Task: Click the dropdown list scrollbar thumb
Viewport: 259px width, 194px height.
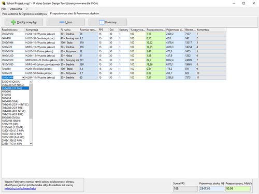Action: pos(31,101)
